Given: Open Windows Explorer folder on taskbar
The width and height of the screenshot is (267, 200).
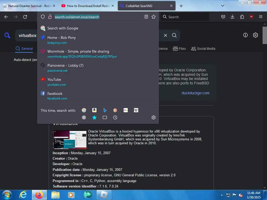Looking at the screenshot, I should click(56, 195).
